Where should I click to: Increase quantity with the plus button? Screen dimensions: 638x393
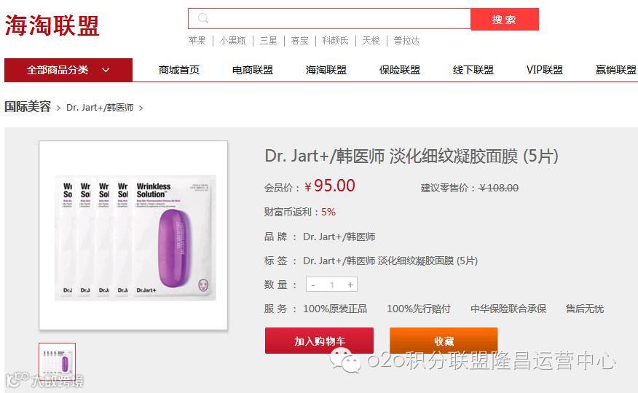coord(350,285)
